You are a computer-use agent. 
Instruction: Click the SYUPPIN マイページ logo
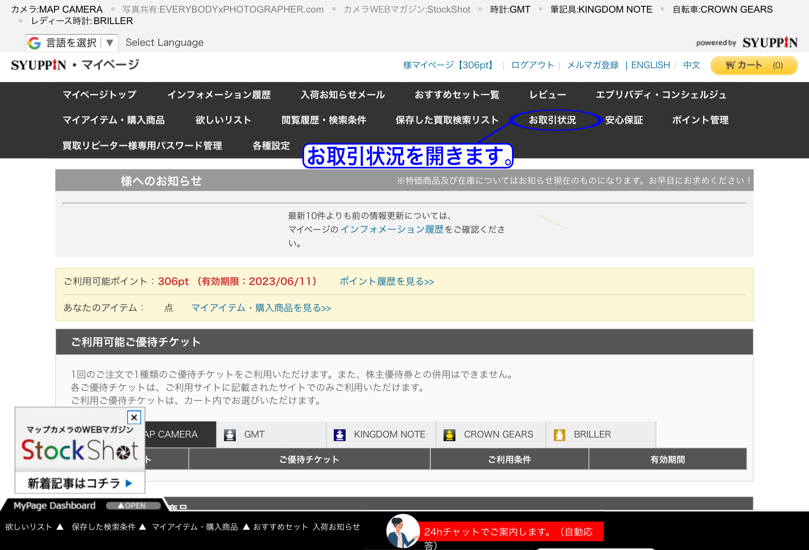pyautogui.click(x=75, y=65)
